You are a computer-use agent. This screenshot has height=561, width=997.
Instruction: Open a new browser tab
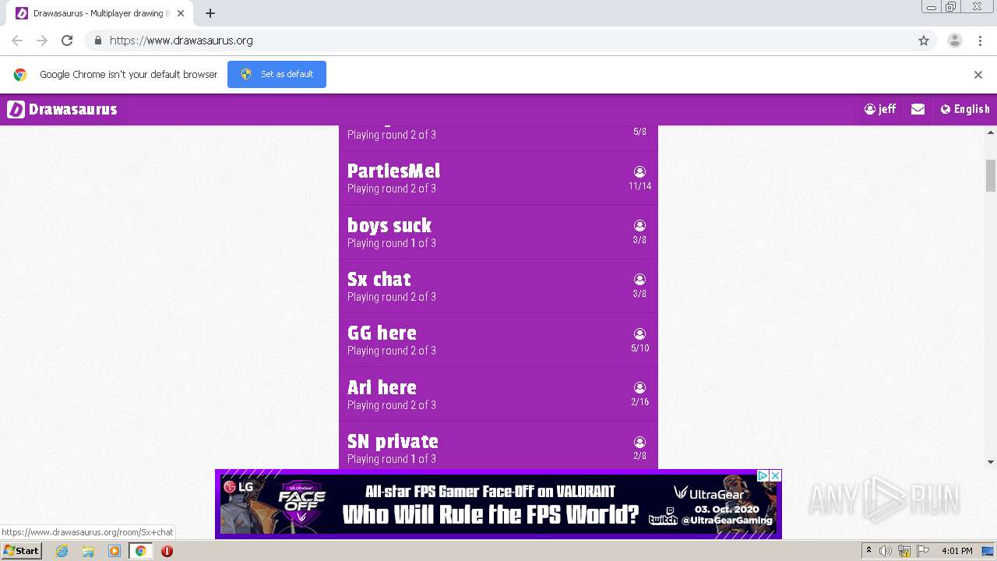coord(210,13)
